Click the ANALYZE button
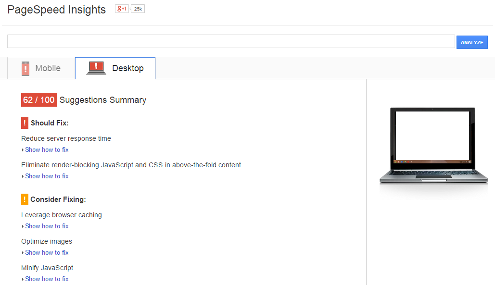The width and height of the screenshot is (495, 285). click(472, 42)
